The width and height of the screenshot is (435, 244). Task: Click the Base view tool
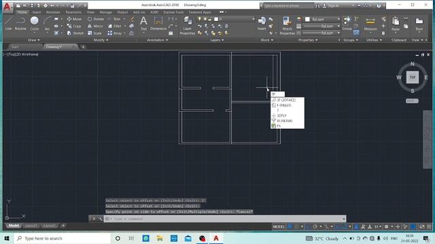click(419, 24)
